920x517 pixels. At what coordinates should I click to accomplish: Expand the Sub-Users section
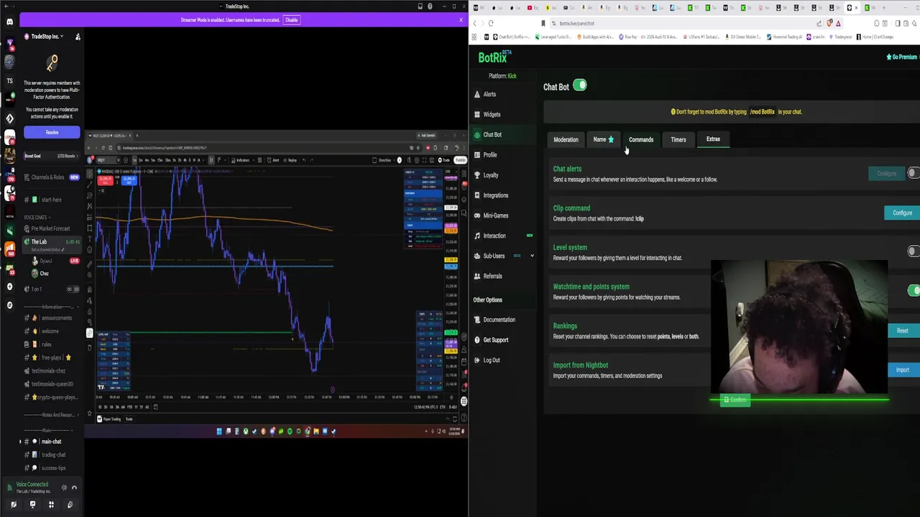[532, 256]
